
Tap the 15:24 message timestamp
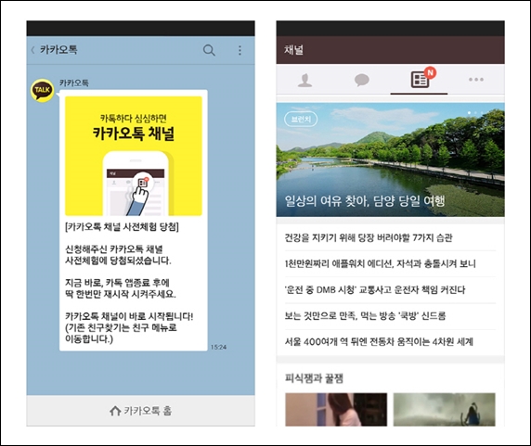pos(218,347)
